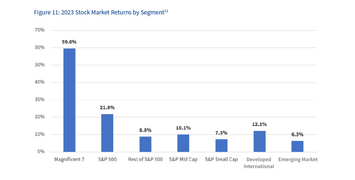
Task: Click the 10.1% data label
Action: [x=183, y=128]
